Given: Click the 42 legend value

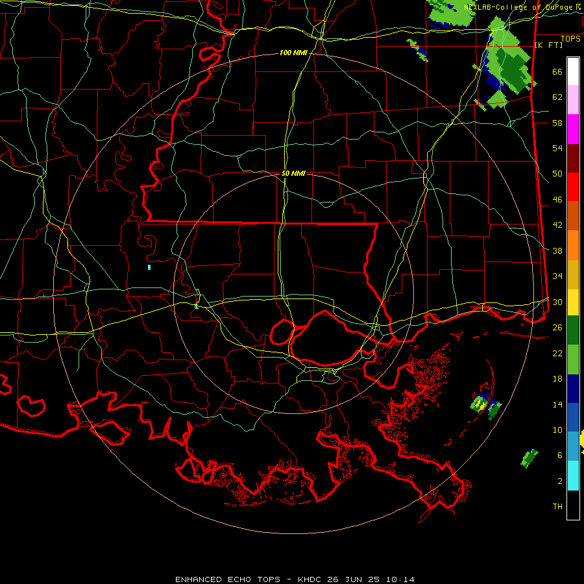Looking at the screenshot, I should point(557,225).
